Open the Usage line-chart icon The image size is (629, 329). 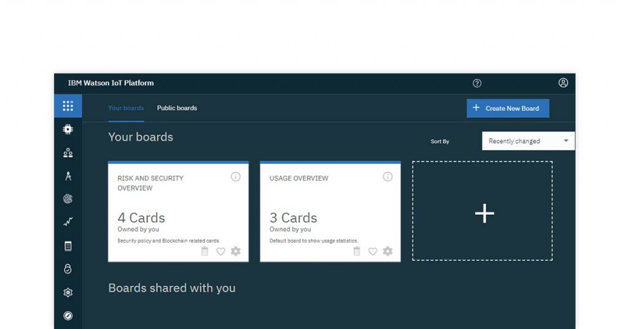pyautogui.click(x=68, y=222)
